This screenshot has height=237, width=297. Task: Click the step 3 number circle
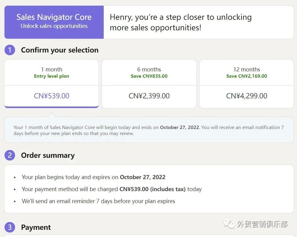[x=10, y=227]
